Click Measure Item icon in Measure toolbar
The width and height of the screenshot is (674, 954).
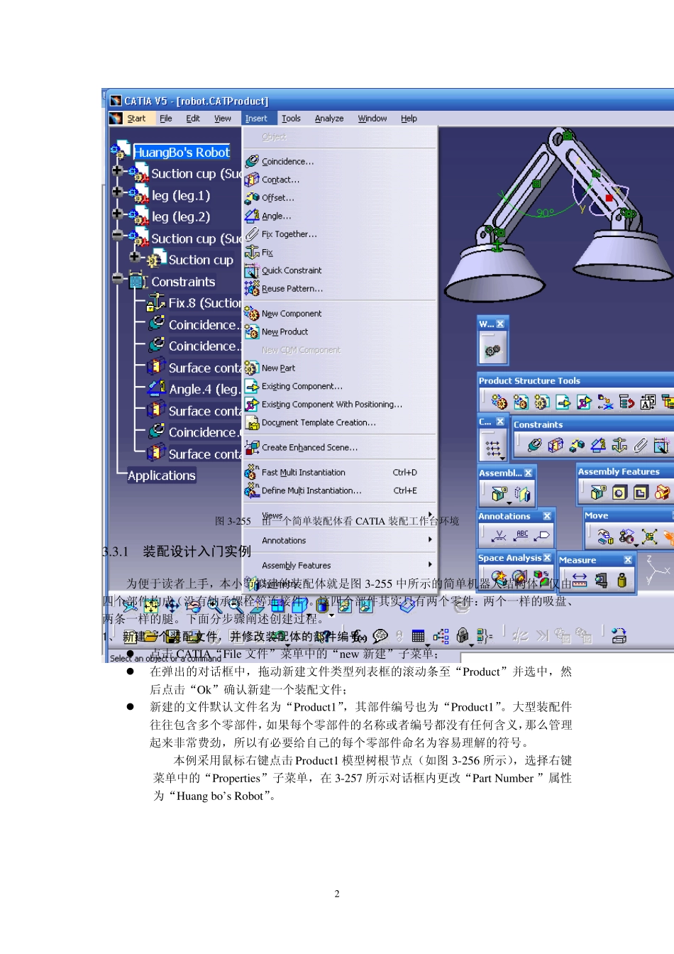(601, 581)
